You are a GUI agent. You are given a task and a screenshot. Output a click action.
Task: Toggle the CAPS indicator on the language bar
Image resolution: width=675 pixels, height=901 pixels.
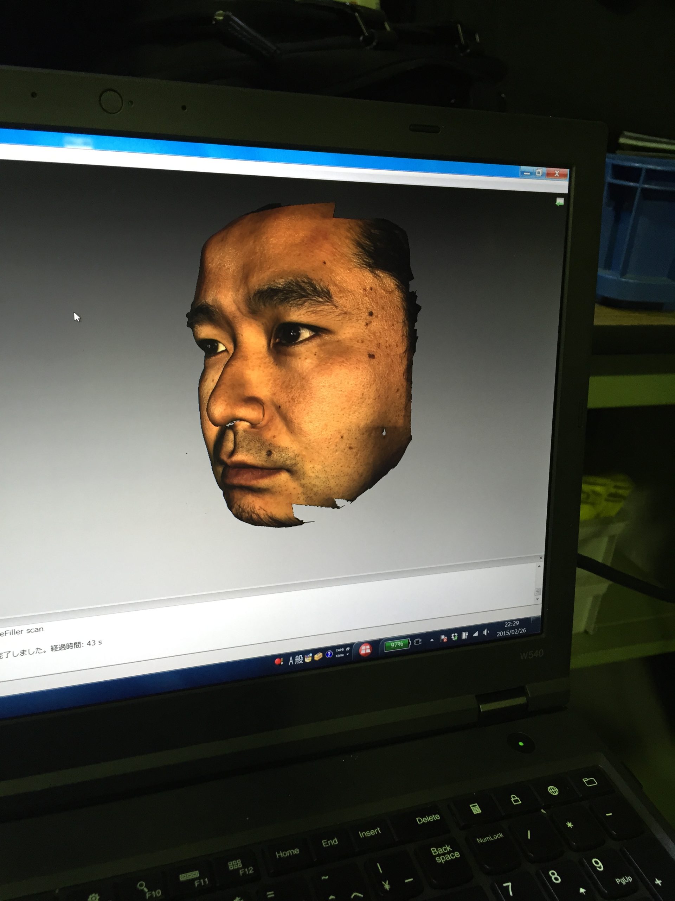click(340, 650)
